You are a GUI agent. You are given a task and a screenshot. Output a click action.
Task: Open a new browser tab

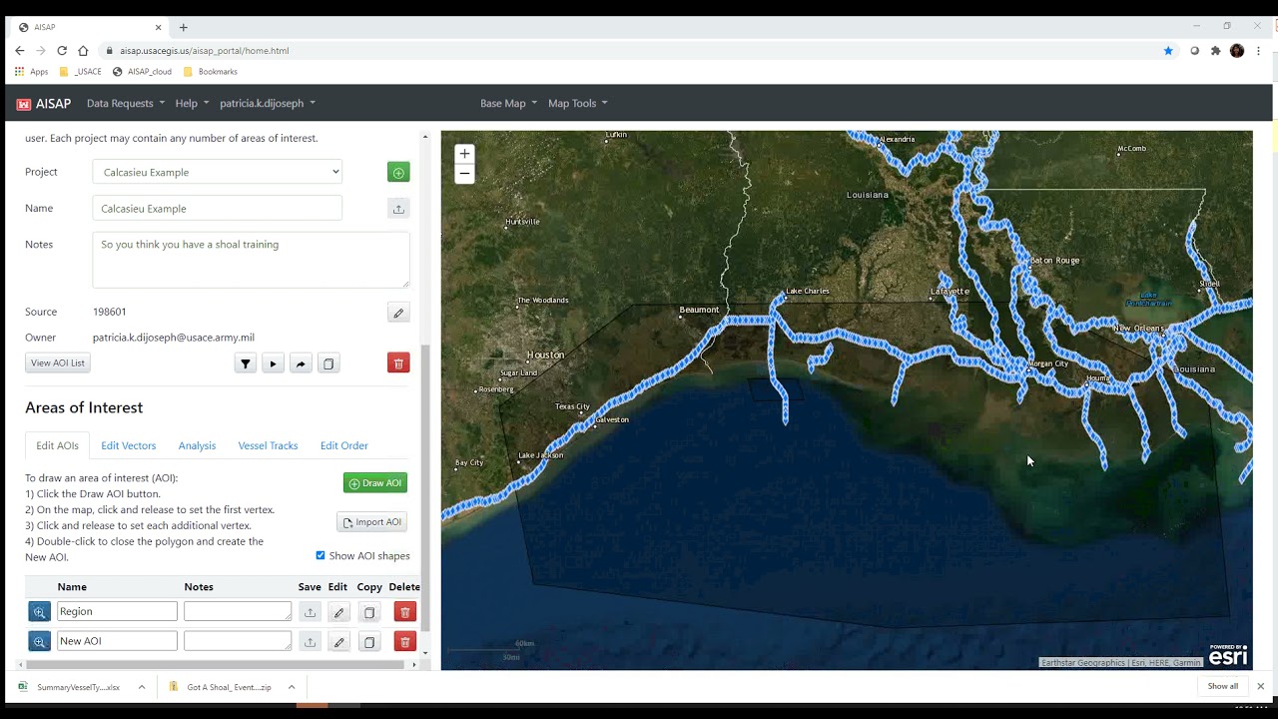click(x=183, y=27)
